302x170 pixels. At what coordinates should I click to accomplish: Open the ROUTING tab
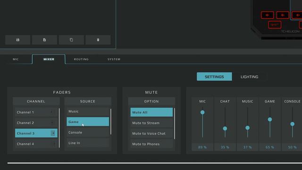pyautogui.click(x=81, y=59)
